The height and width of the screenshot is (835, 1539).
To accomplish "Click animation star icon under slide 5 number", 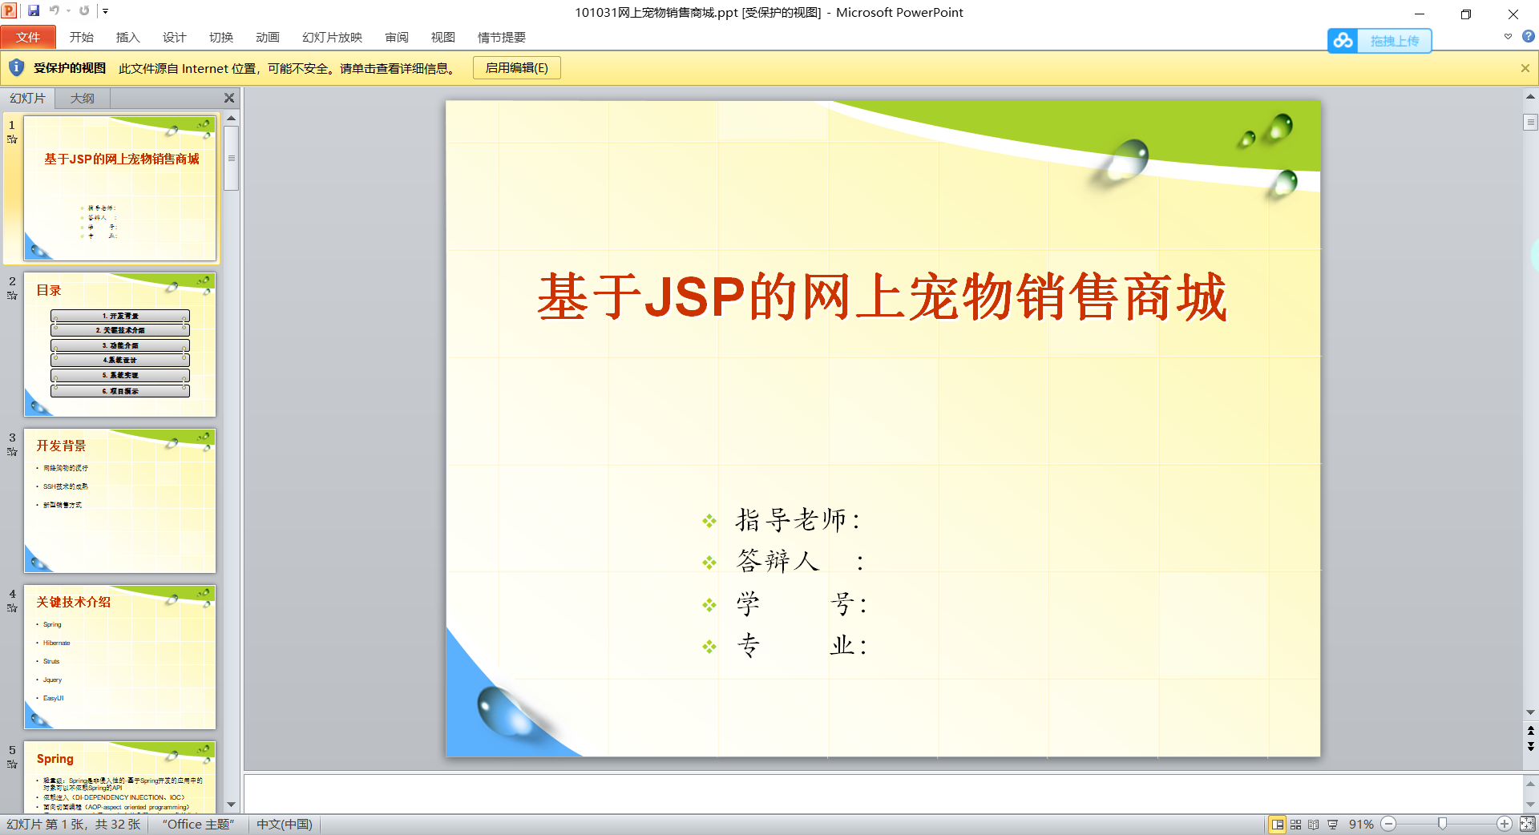I will pos(12,764).
